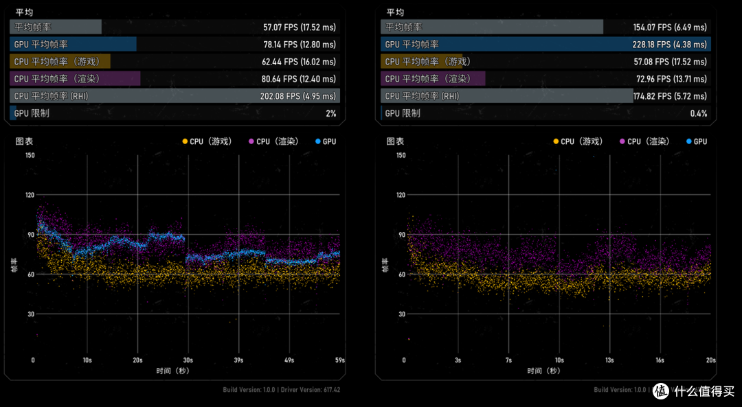Click the purple CPU（渲染）legend dot in right chart
The height and width of the screenshot is (407, 742).
[622, 141]
